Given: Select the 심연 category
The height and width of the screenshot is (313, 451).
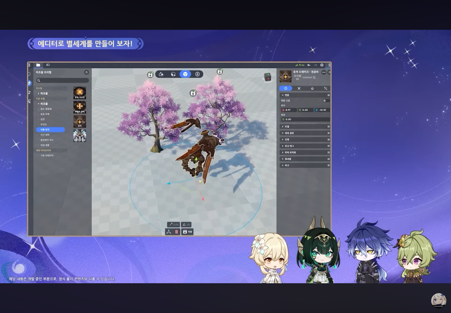Looking at the screenshot, I should coord(43,119).
